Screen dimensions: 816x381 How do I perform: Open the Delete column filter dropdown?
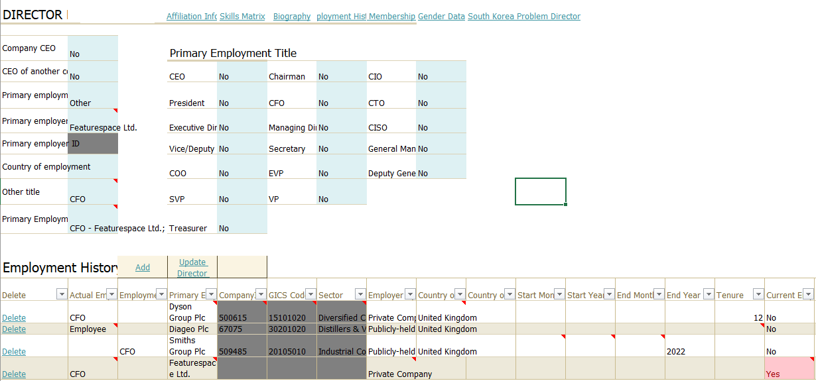pos(62,295)
